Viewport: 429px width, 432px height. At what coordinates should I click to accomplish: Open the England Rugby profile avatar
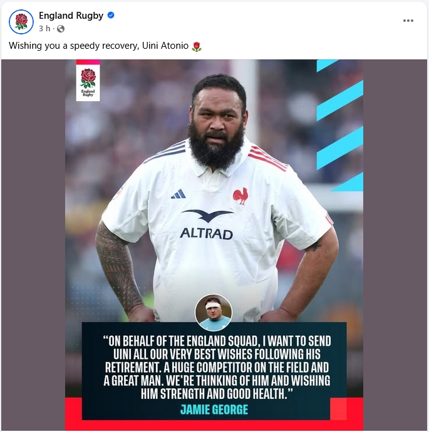21,22
